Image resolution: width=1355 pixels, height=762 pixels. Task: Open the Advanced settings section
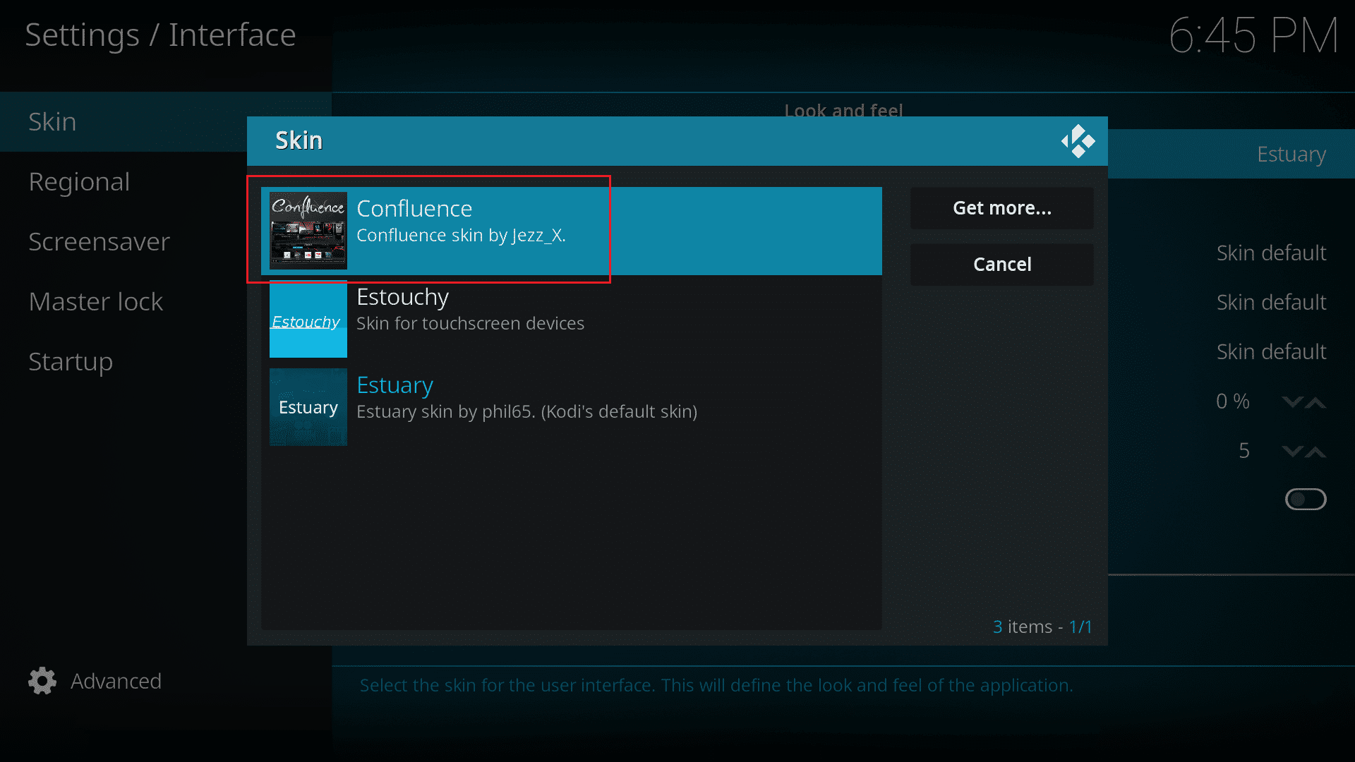(x=95, y=681)
